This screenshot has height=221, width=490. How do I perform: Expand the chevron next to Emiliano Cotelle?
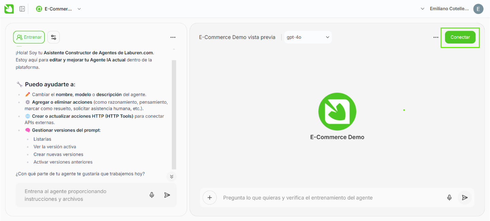tap(423, 9)
